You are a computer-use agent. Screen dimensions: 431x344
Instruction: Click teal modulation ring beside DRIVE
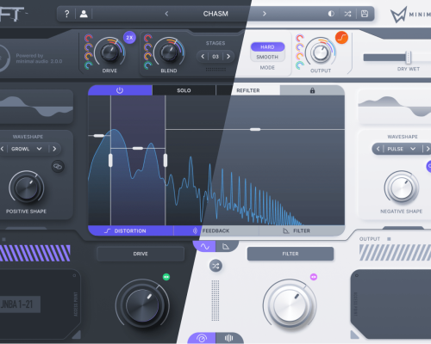tap(88, 65)
